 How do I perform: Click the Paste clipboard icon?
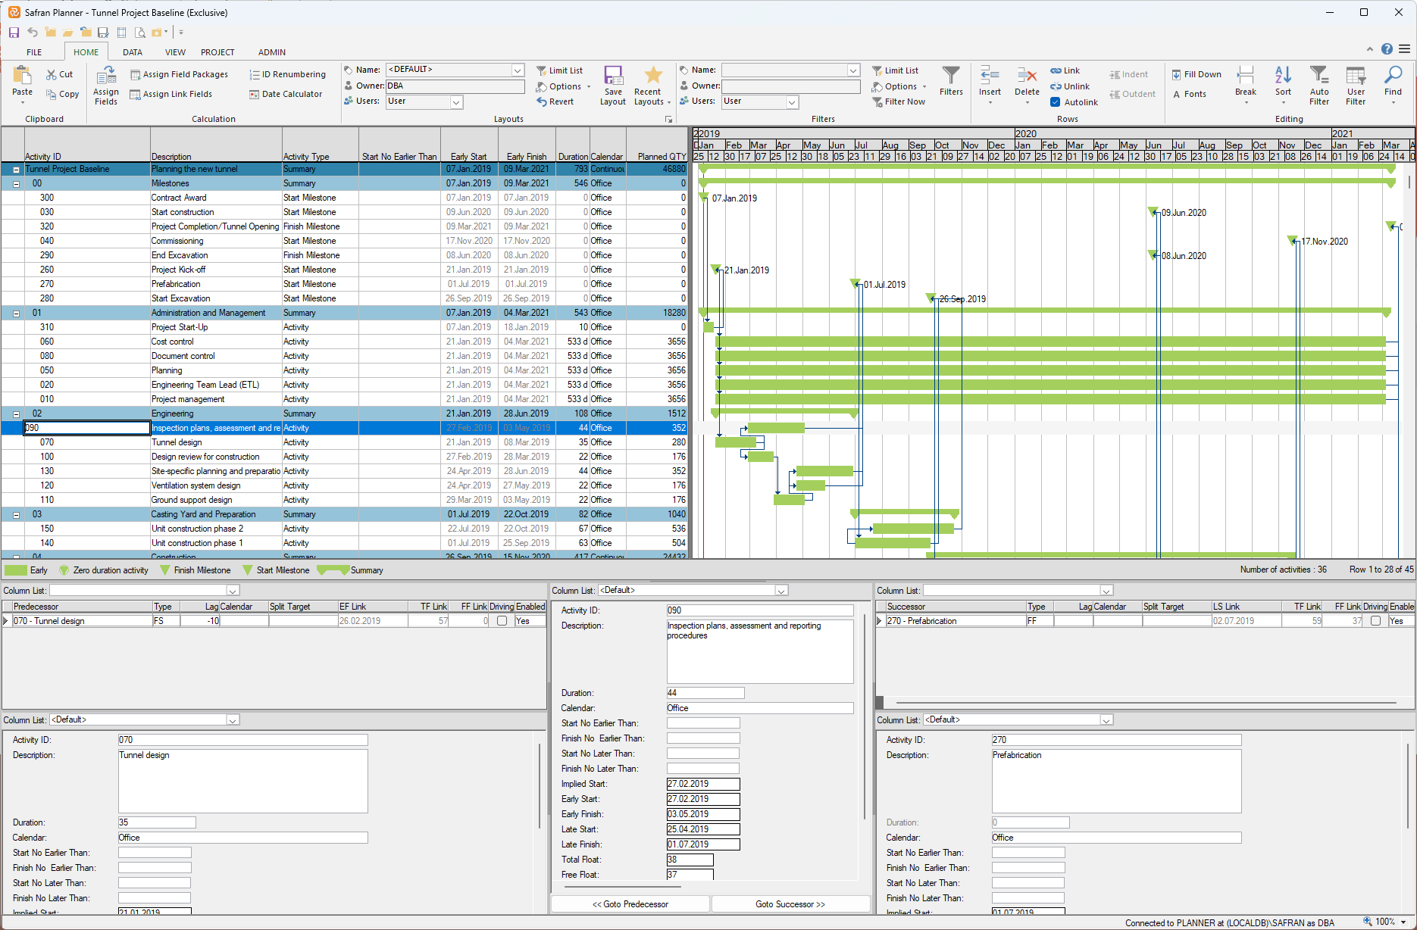coord(22,76)
